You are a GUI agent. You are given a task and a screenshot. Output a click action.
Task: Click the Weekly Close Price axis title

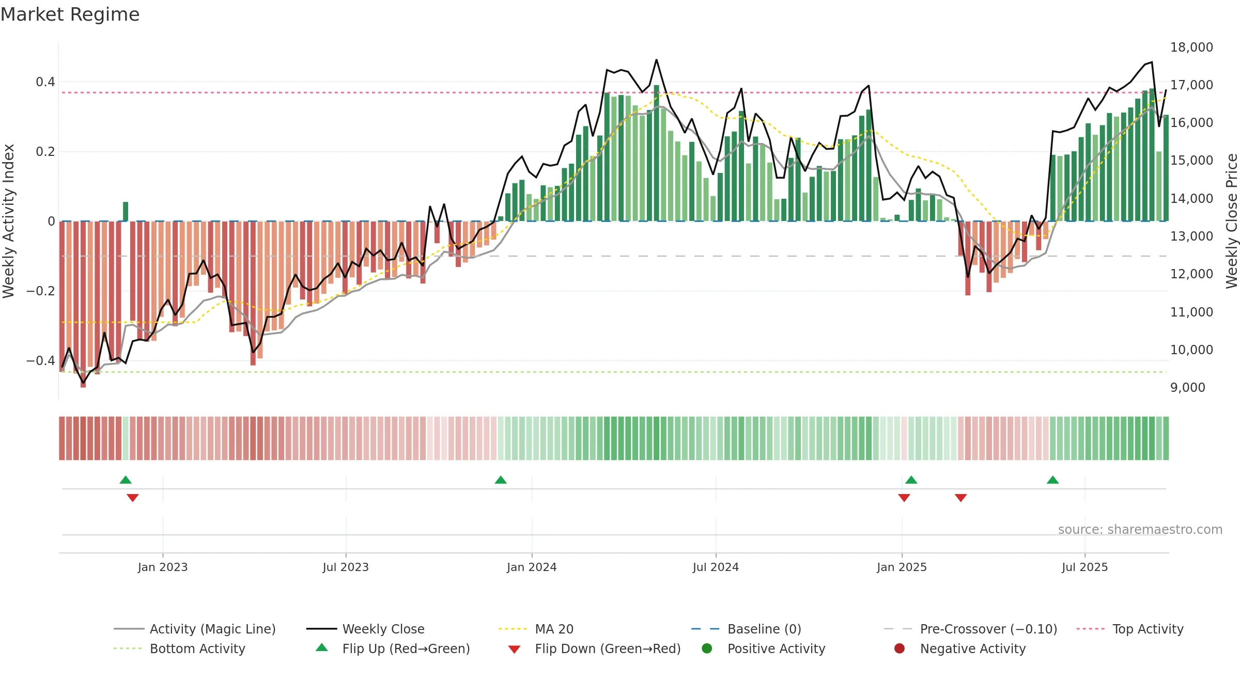coord(1232,221)
